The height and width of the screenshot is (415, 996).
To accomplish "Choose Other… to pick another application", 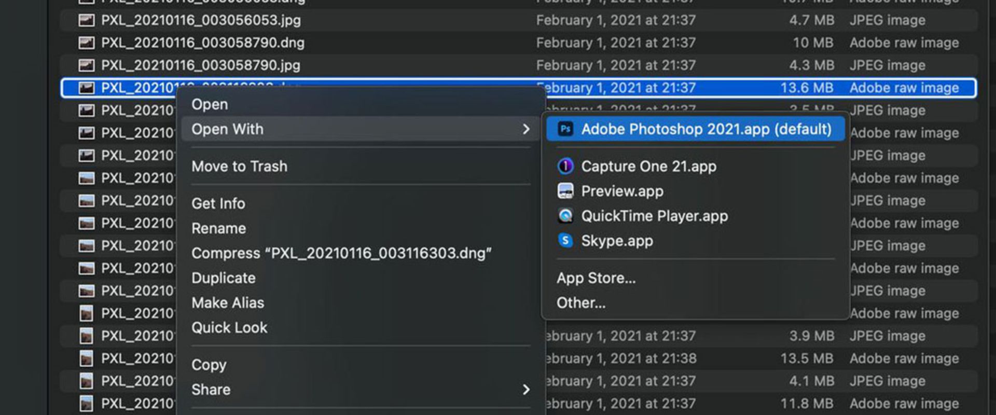I will [x=580, y=303].
